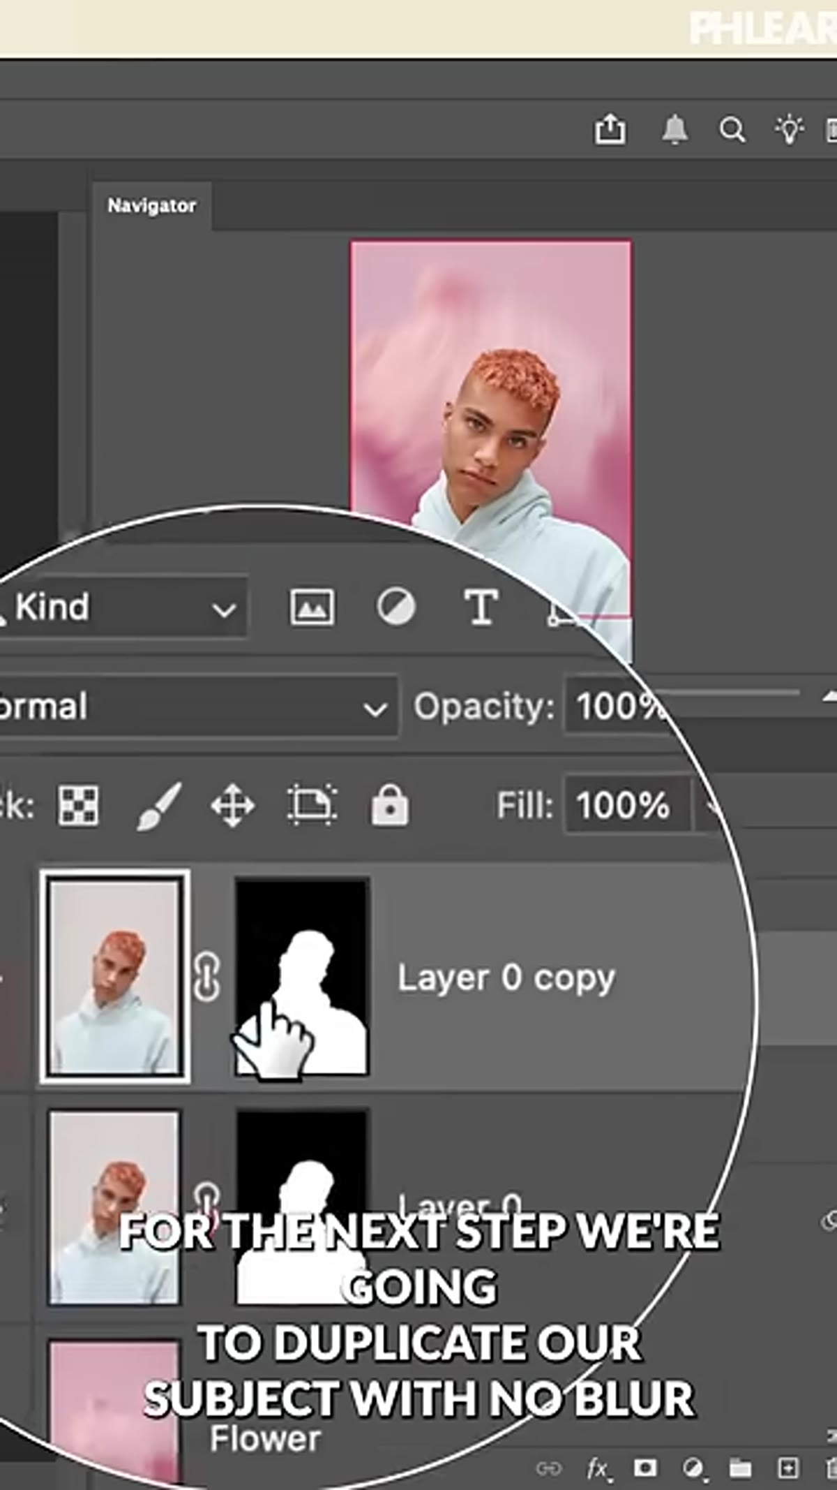Screen dimensions: 837x1490
Task: Click the add layer mask icon
Action: tap(645, 1468)
